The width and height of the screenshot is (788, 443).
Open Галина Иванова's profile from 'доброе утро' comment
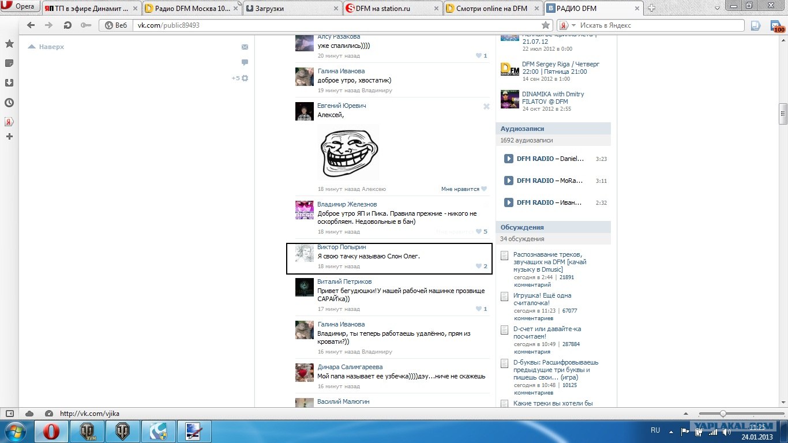pyautogui.click(x=341, y=71)
